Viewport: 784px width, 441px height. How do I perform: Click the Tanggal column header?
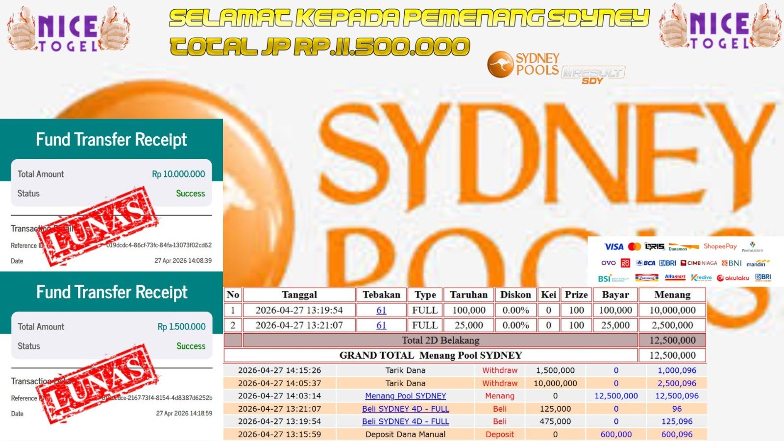(299, 294)
